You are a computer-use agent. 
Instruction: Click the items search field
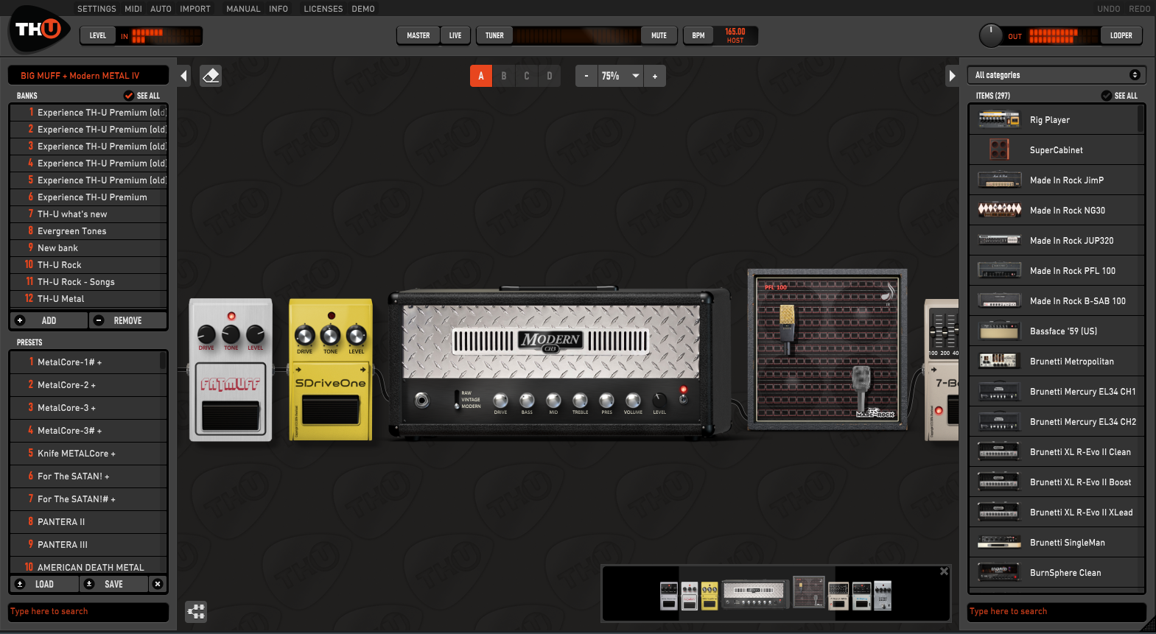1057,611
